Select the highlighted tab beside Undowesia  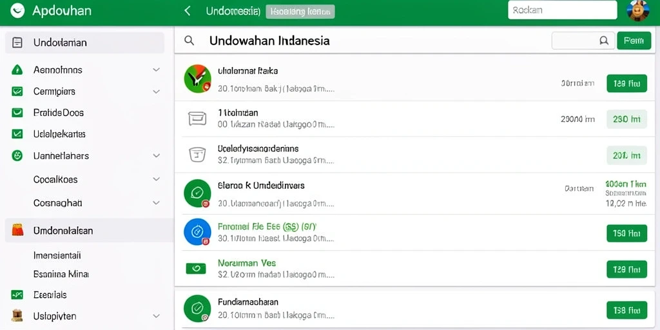click(300, 12)
